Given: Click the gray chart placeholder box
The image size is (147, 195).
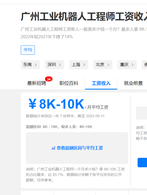Looking at the screenshot, I should tap(77, 148).
